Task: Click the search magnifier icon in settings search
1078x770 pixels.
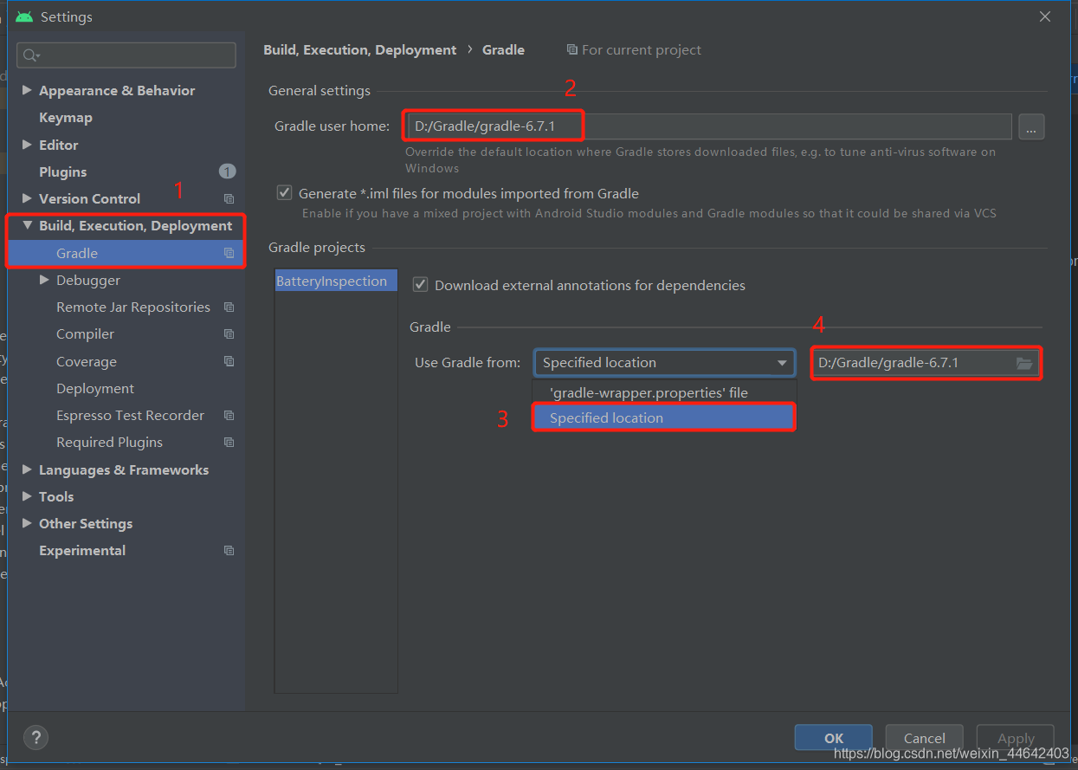Action: [30, 55]
